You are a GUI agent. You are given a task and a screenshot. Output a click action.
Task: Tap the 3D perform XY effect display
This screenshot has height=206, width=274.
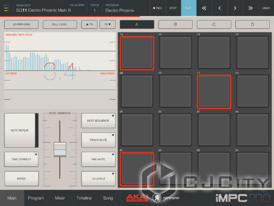coord(60,70)
